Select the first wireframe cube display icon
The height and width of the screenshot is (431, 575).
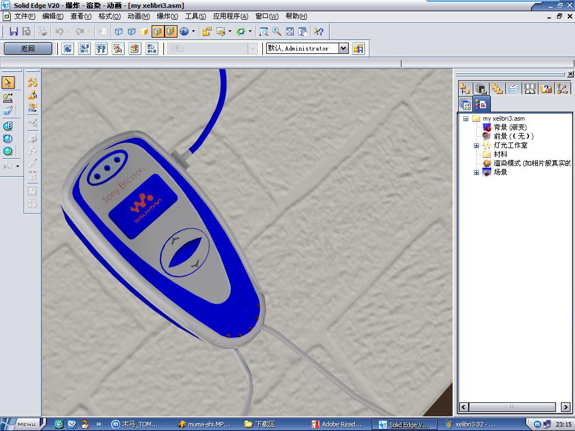[x=119, y=31]
